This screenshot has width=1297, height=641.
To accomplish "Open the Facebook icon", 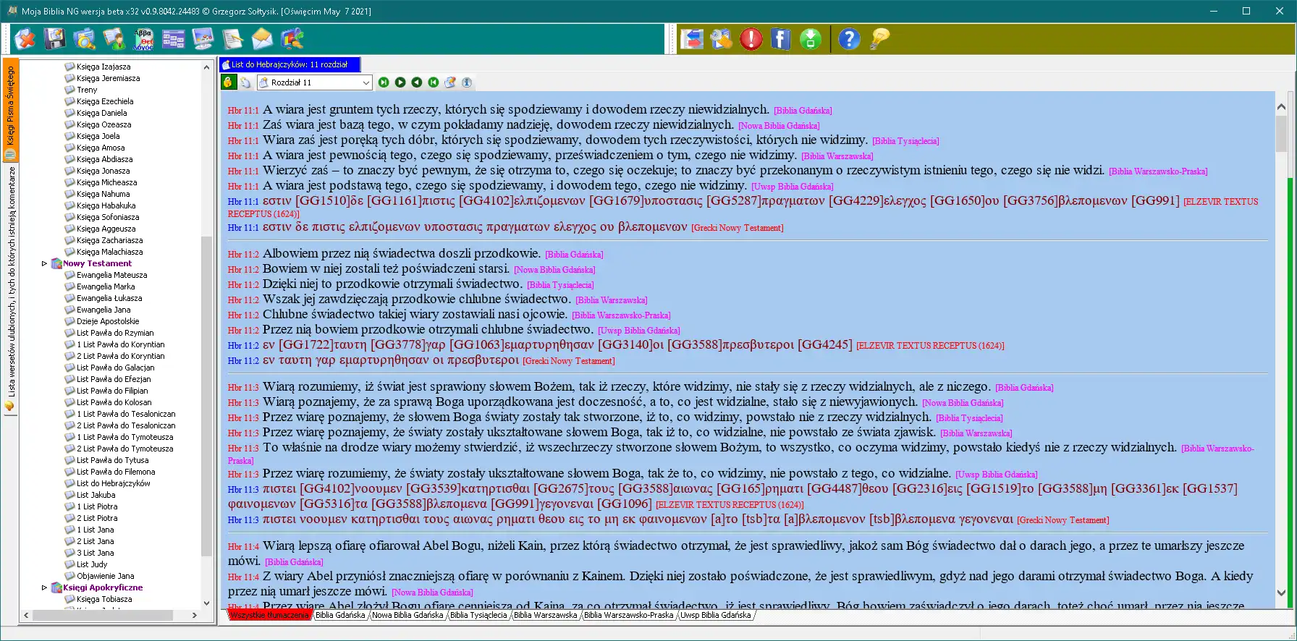I will click(781, 38).
